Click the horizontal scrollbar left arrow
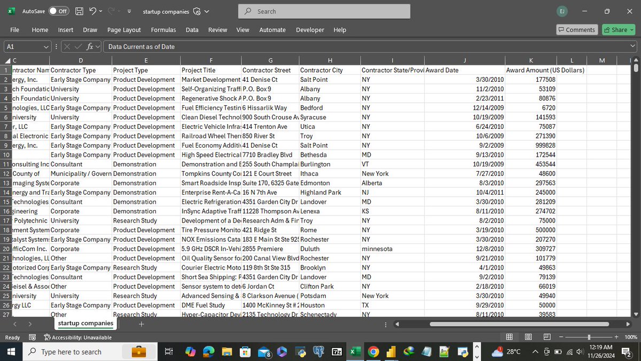641x361 pixels. coord(397,324)
